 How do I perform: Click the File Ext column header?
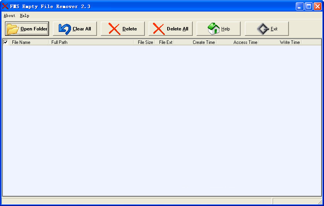tap(165, 42)
